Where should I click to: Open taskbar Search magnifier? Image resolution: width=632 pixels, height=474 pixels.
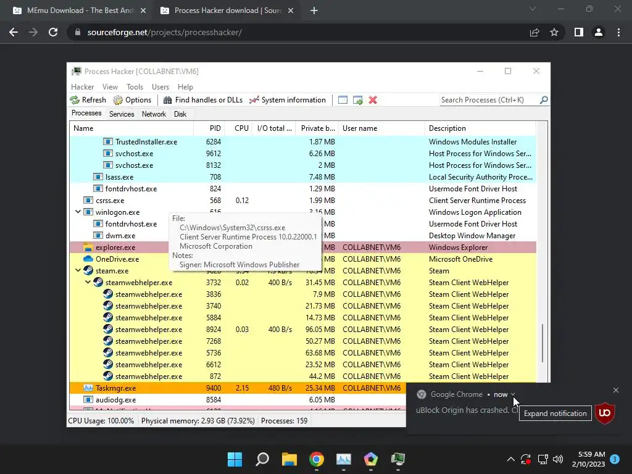(x=262, y=459)
